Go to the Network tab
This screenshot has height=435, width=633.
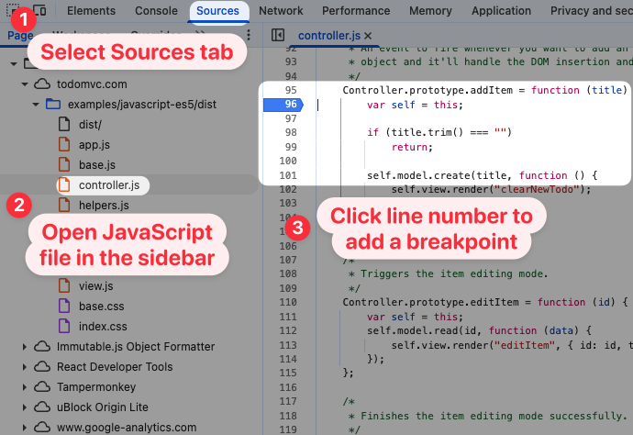pyautogui.click(x=281, y=10)
